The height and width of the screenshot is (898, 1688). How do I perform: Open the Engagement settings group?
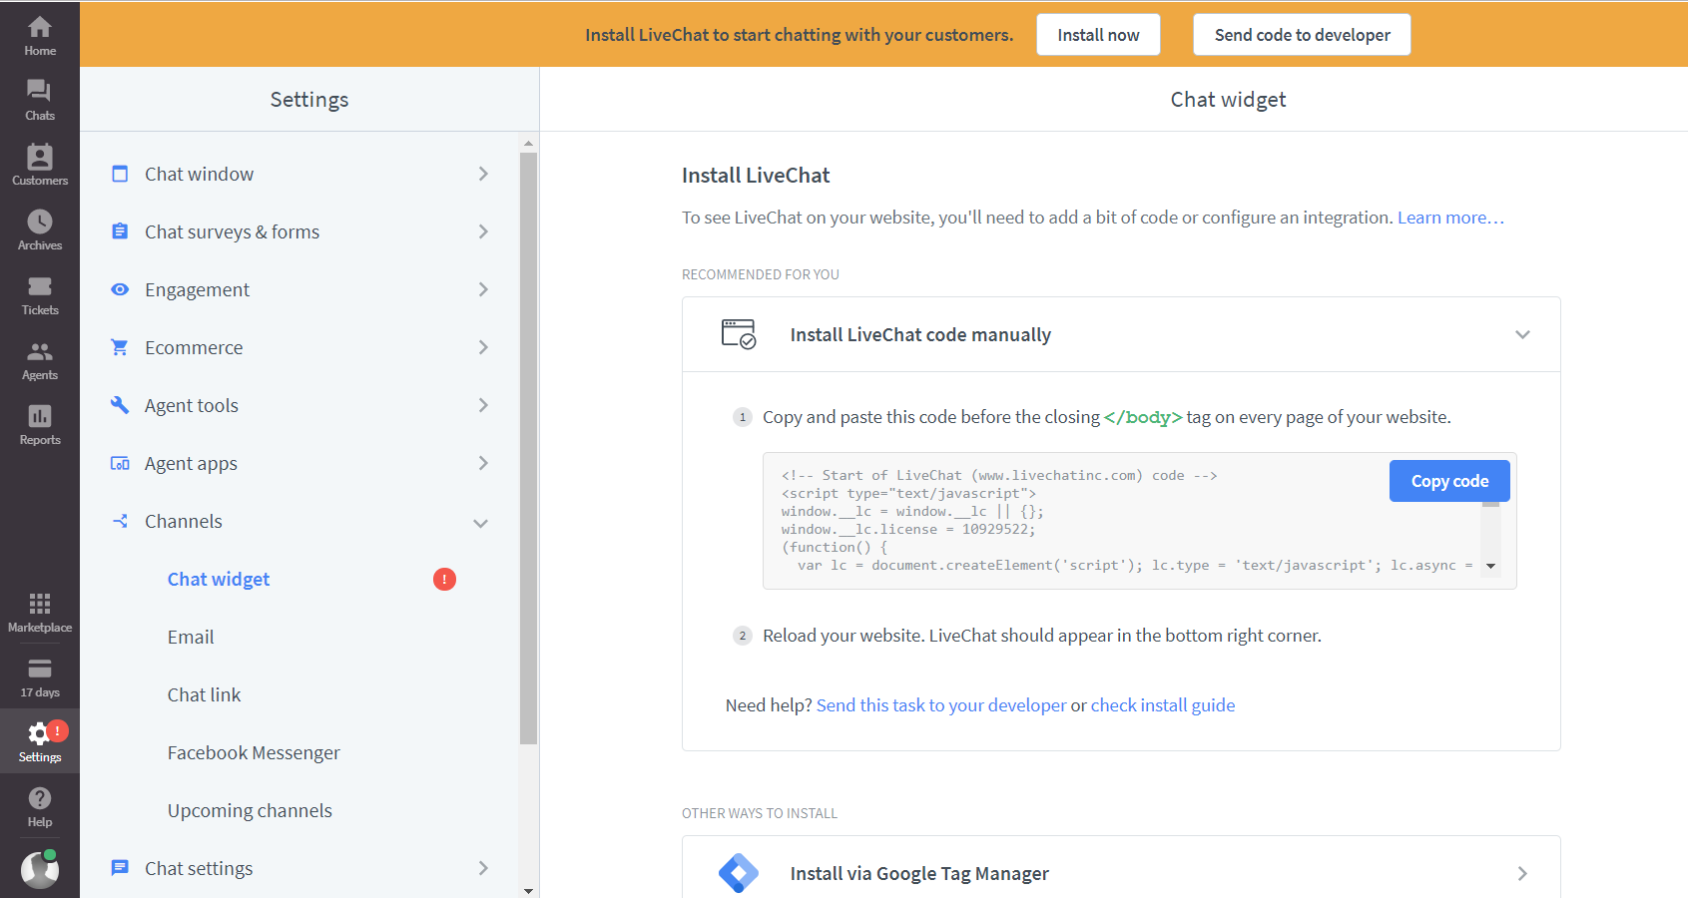click(299, 289)
